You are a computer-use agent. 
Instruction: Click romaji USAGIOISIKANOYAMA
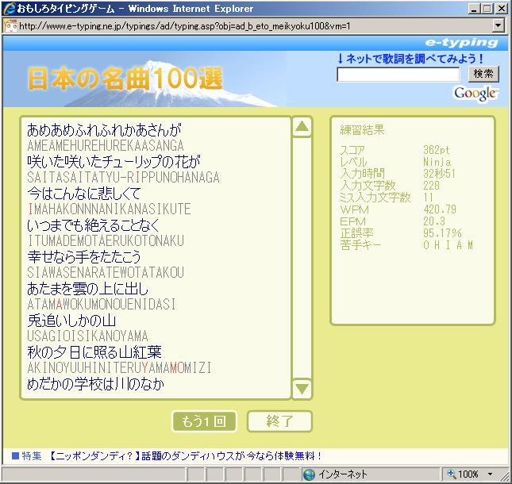(x=87, y=336)
